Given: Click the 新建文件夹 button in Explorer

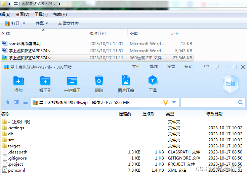Looking at the screenshot, I should 68,23.
